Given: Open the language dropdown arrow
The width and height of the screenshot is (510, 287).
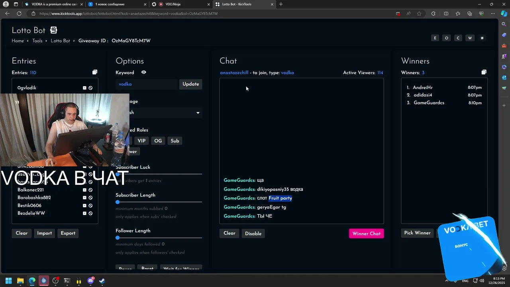Looking at the screenshot, I should click(198, 113).
